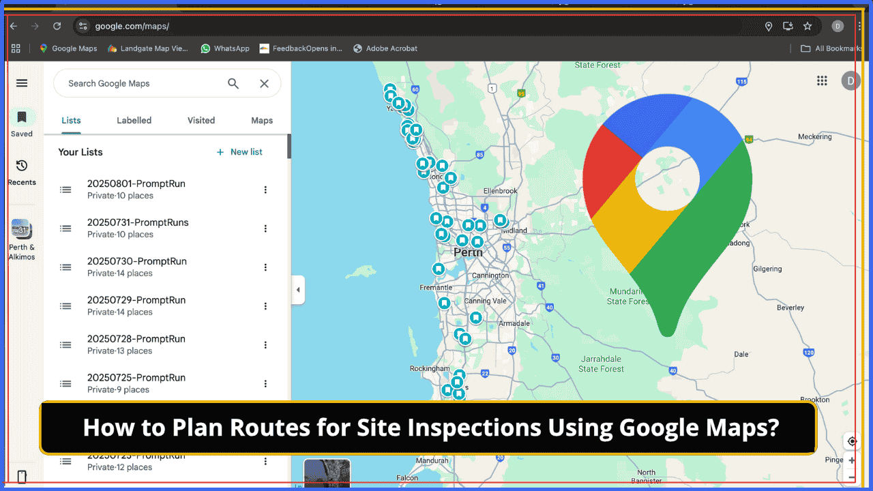Image resolution: width=873 pixels, height=491 pixels.
Task: Switch to the Visited tab
Action: click(201, 121)
